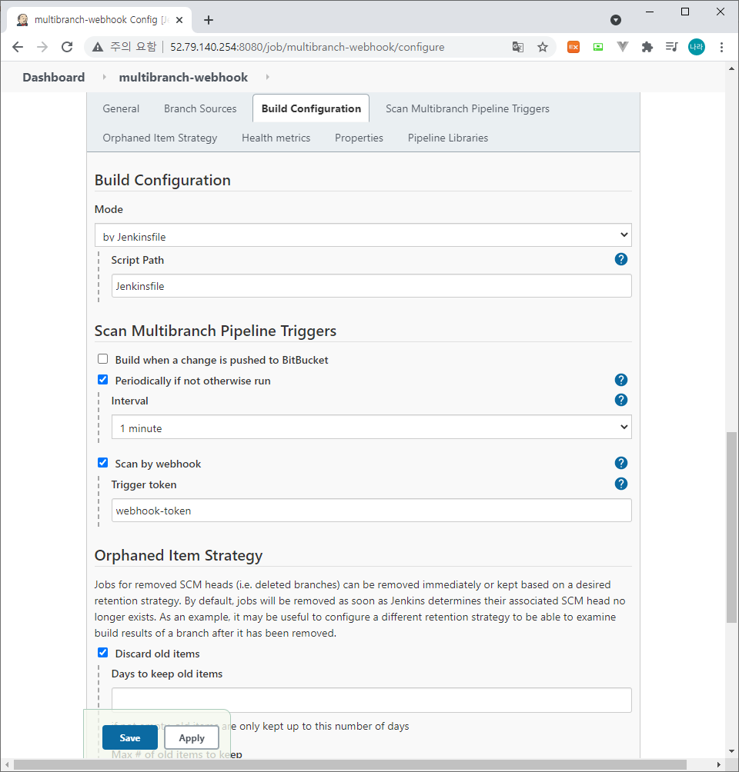
Task: Select the Build Configuration tab
Action: 311,109
